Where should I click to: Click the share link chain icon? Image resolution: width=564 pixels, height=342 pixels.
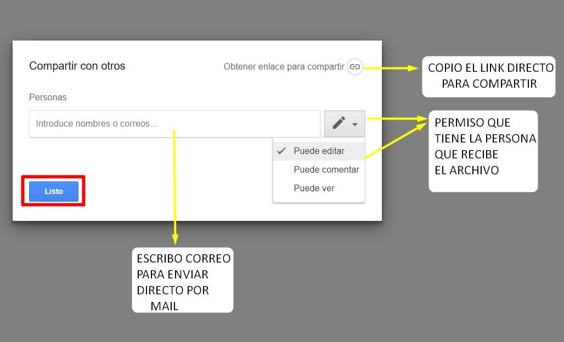(x=354, y=67)
